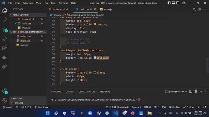Click Go Live in status bar
209x117 pixels.
click(174, 107)
